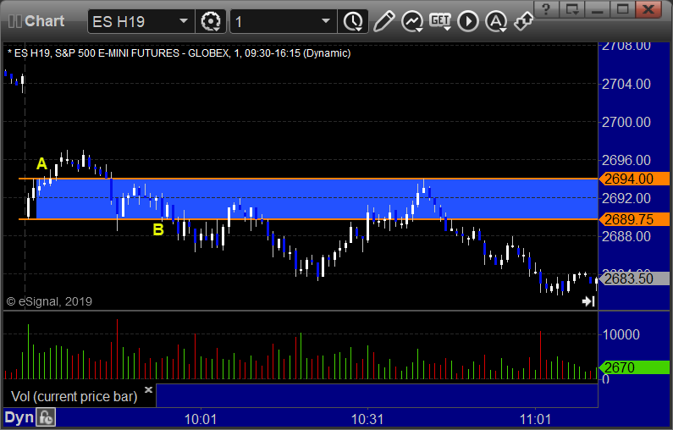Click the 10:31 time axis label
Screen dimensions: 673x430
[x=367, y=419]
